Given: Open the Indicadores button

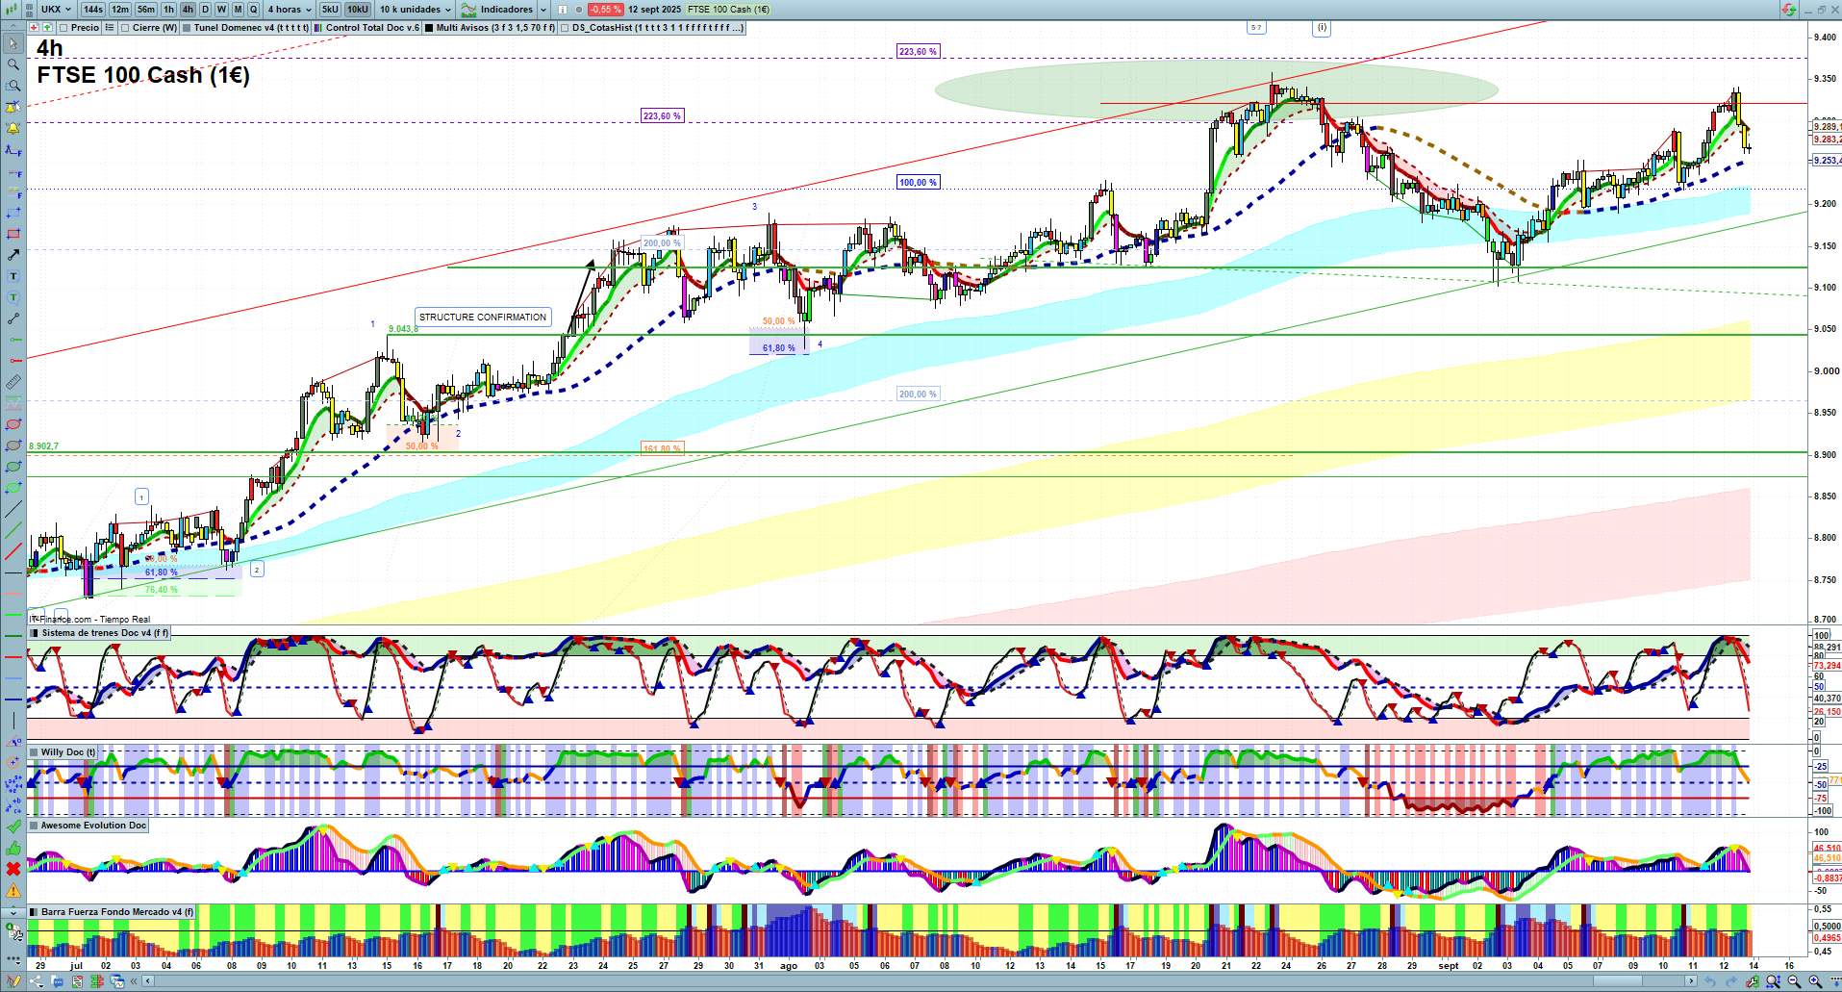Looking at the screenshot, I should pos(505,10).
